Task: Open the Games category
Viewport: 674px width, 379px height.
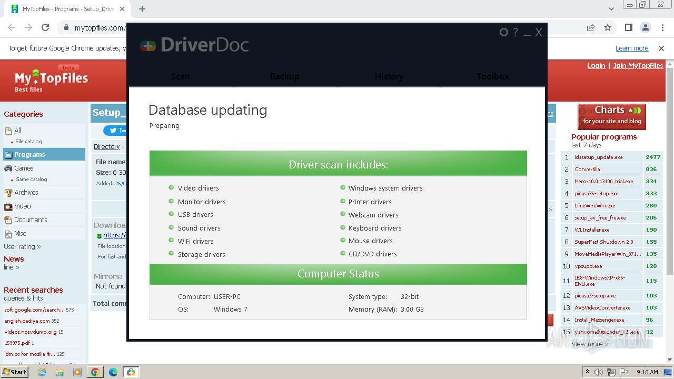Action: click(x=24, y=168)
